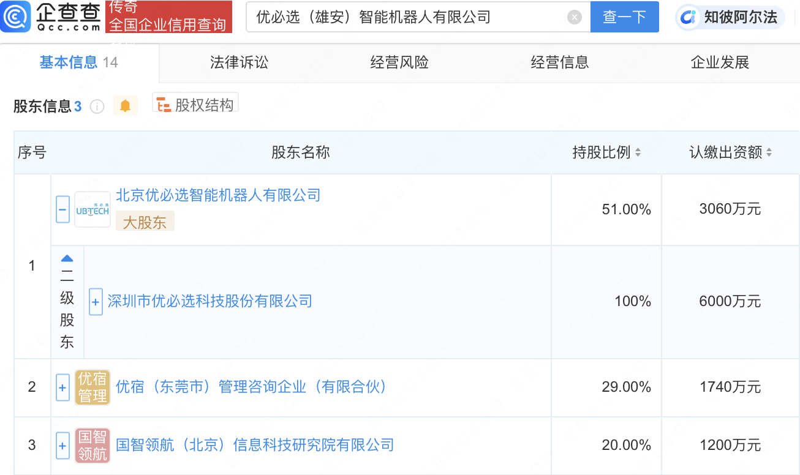Image resolution: width=800 pixels, height=475 pixels.
Task: Switch to 法律诉讼 tab
Action: [x=240, y=62]
